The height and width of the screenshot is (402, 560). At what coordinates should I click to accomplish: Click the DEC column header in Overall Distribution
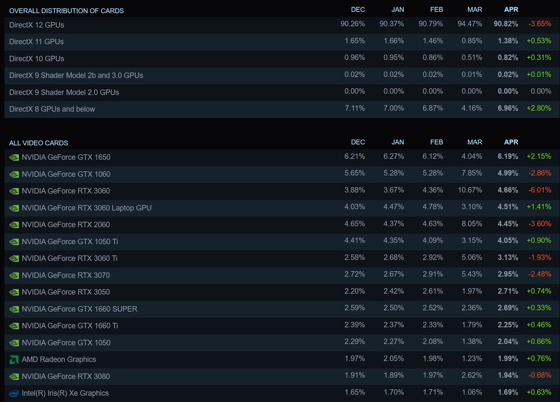tap(358, 10)
